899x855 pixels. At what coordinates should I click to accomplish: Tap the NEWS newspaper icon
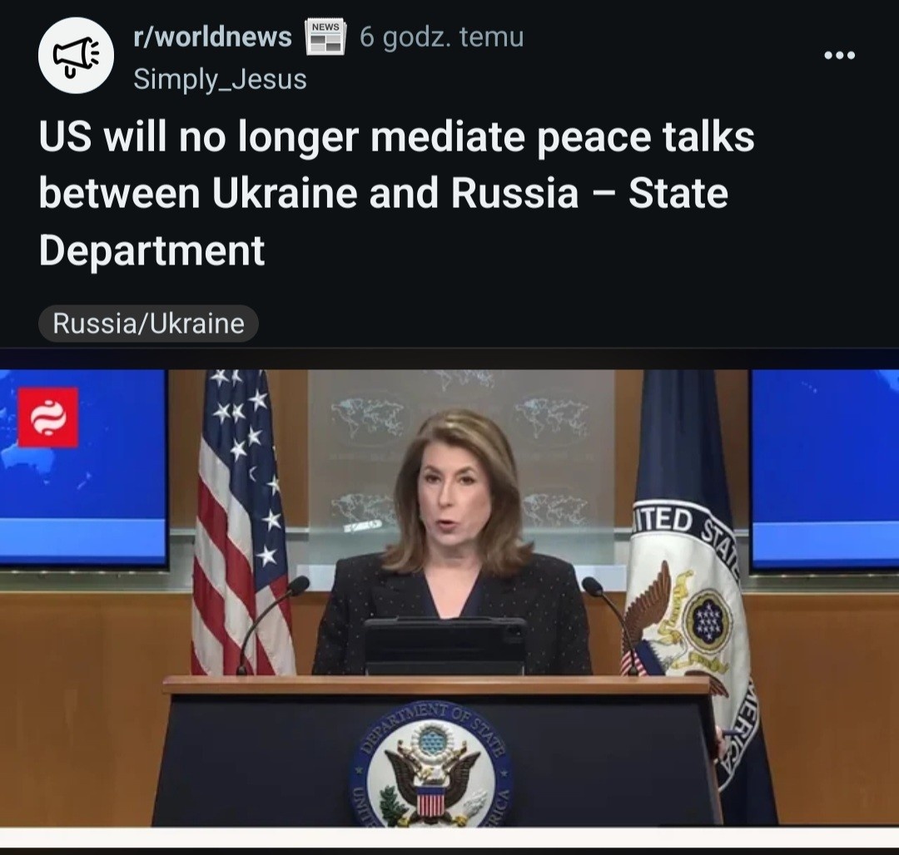coord(325,37)
